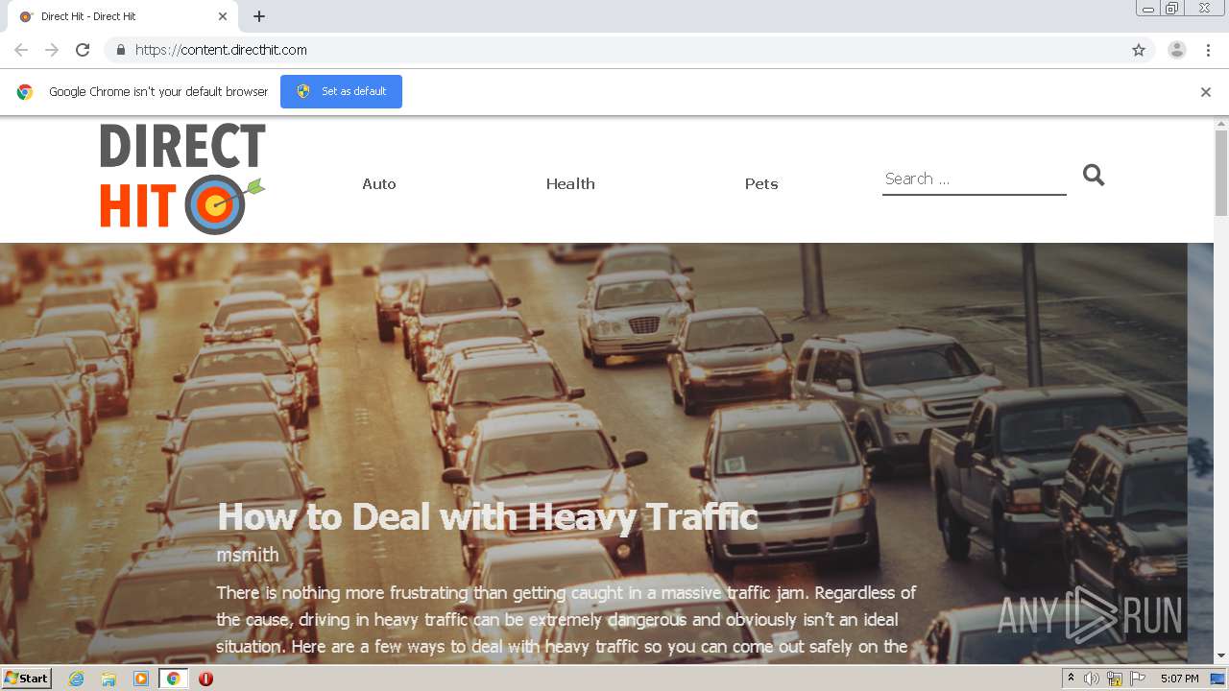Dismiss the default browser notification bar
The image size is (1229, 691).
tap(1206, 92)
